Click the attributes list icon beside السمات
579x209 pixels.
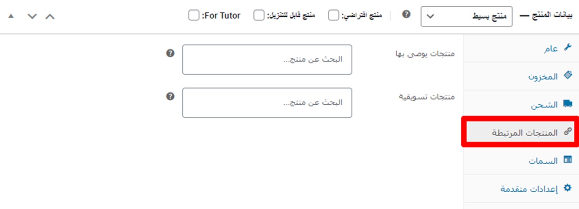[567, 160]
